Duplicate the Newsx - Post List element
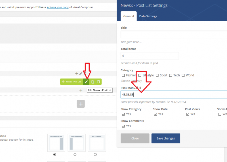 [93, 82]
